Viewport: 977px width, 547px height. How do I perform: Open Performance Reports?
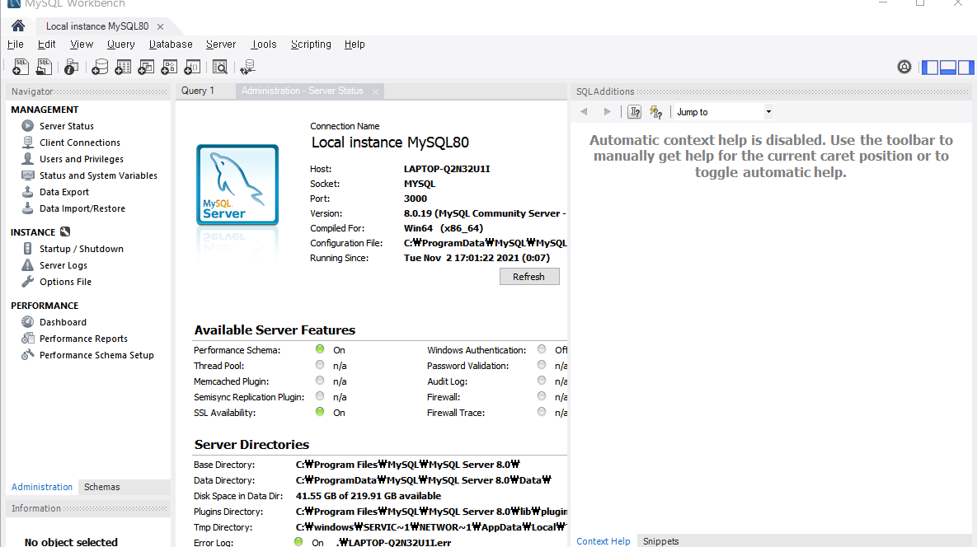[x=83, y=339]
